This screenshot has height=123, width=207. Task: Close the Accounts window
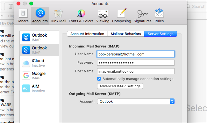point(18,4)
